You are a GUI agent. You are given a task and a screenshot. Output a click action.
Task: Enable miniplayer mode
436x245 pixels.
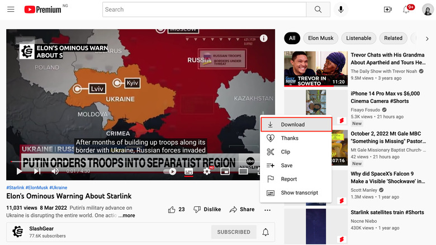click(x=225, y=171)
